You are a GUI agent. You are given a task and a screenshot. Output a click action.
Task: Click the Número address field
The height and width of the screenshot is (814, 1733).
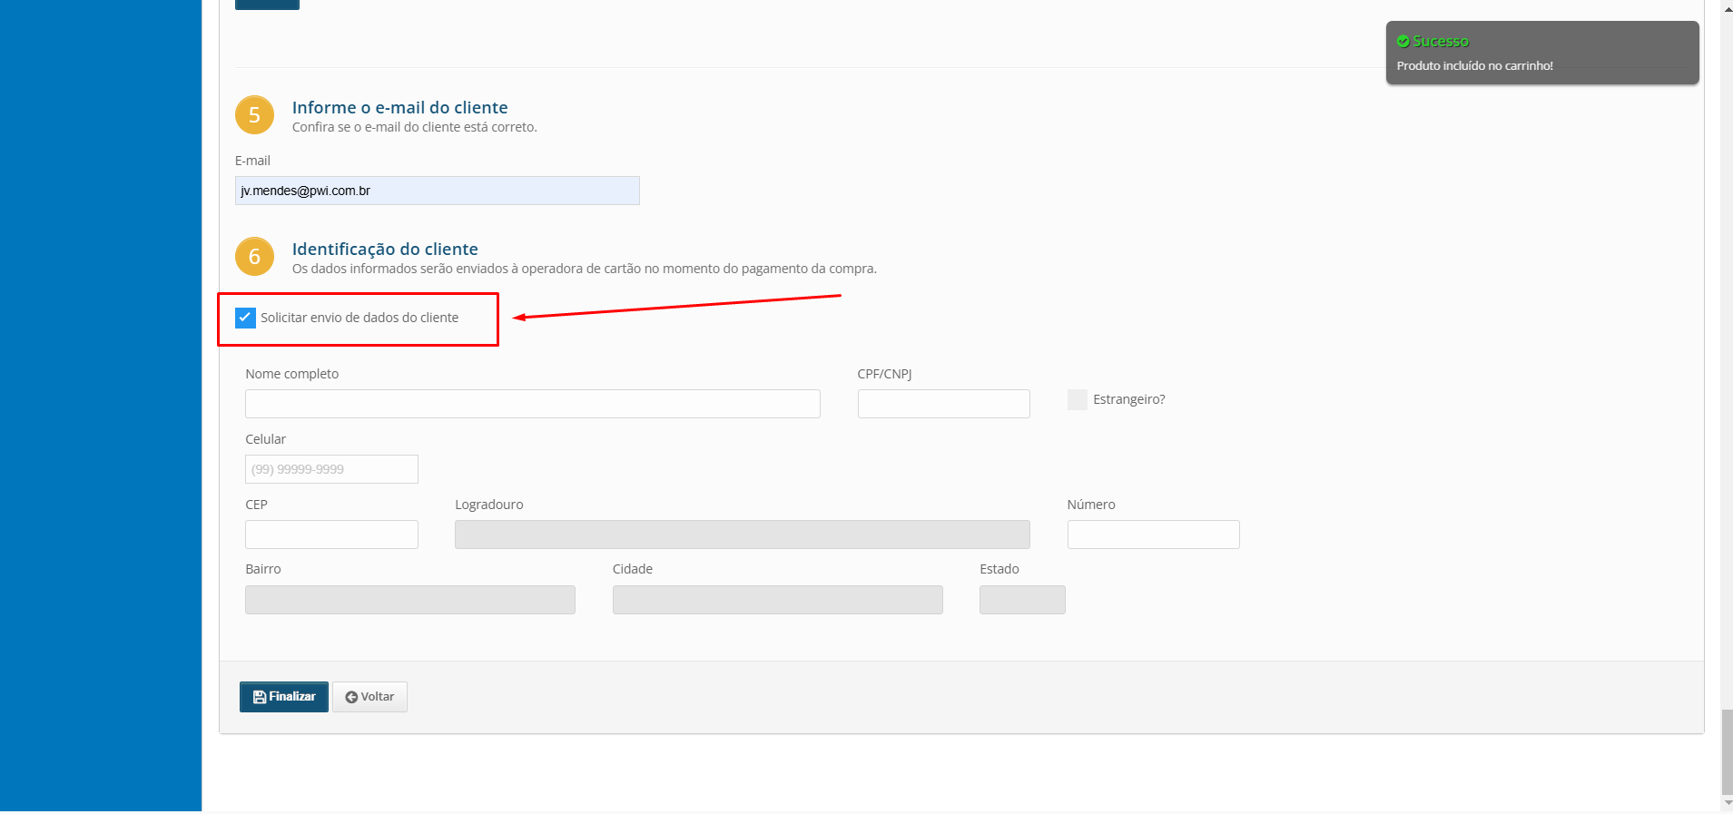point(1153,534)
